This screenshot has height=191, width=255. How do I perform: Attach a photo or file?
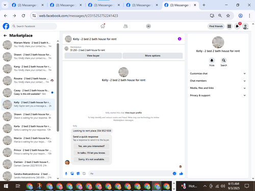[x=72, y=174]
